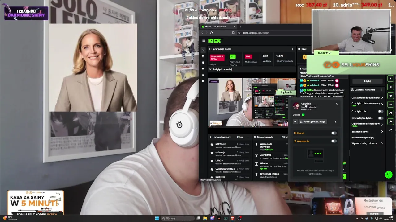This screenshot has width=396, height=222.
Task: Select Towarzysz_Mizari mod action entry
Action: click(271, 175)
